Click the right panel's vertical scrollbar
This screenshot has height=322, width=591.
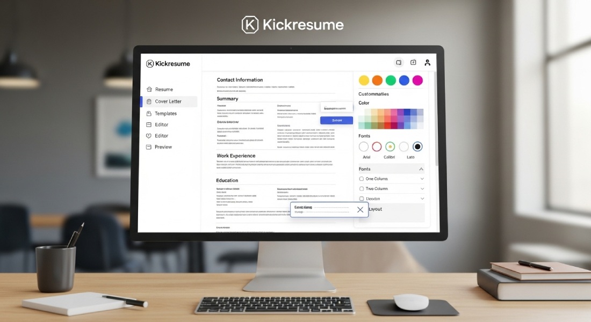(436, 119)
